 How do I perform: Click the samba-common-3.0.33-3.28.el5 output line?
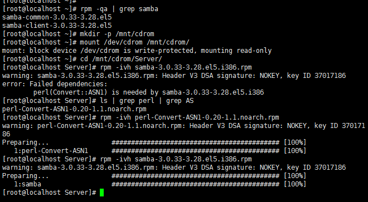pyautogui.click(x=57, y=17)
